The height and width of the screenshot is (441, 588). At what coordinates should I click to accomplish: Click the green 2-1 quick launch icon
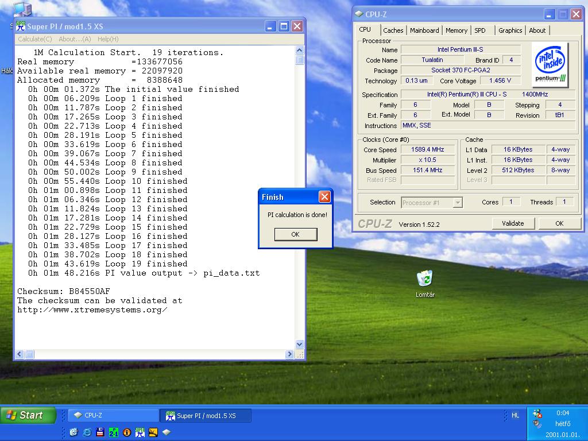coord(113,432)
